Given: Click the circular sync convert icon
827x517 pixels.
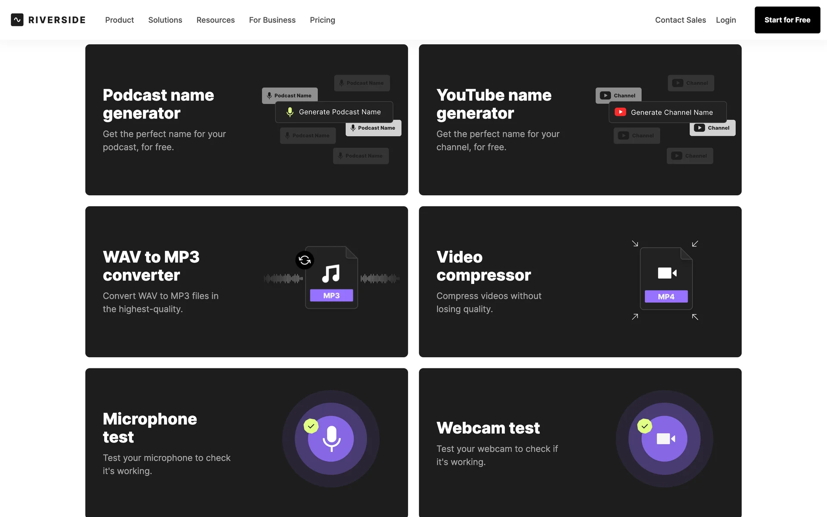Looking at the screenshot, I should point(305,260).
